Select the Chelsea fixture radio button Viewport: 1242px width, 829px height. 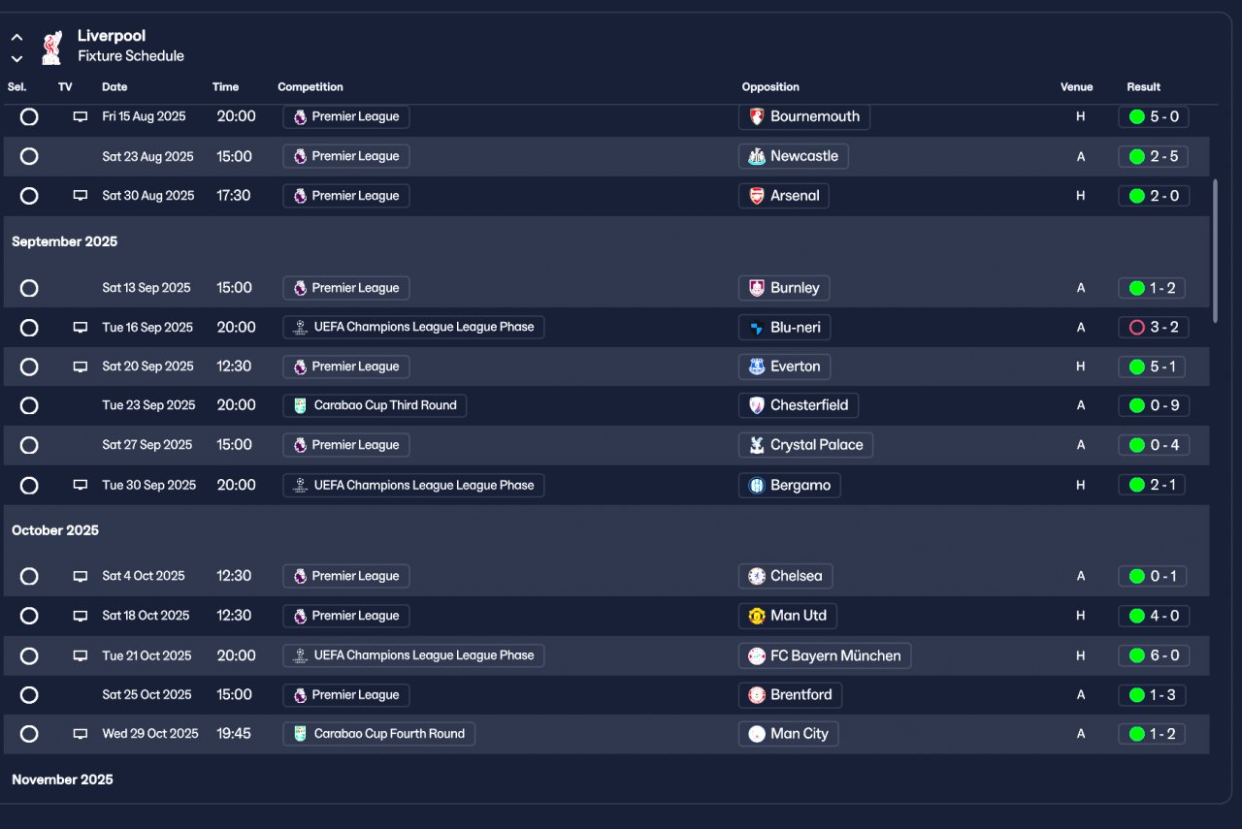coord(29,576)
